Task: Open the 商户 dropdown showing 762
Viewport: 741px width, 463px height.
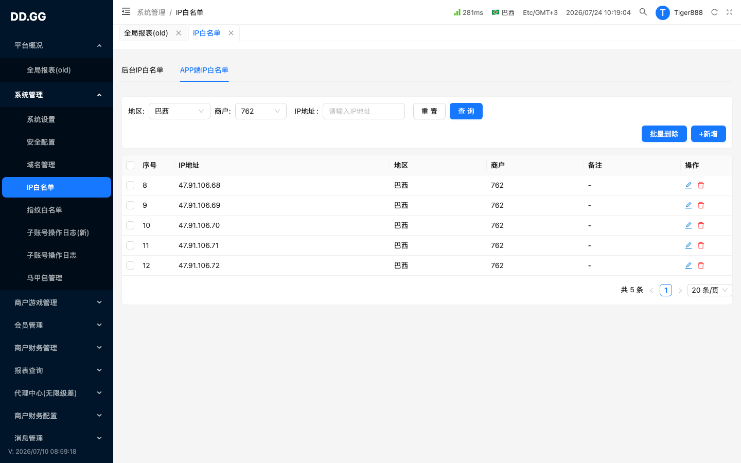Action: point(261,111)
